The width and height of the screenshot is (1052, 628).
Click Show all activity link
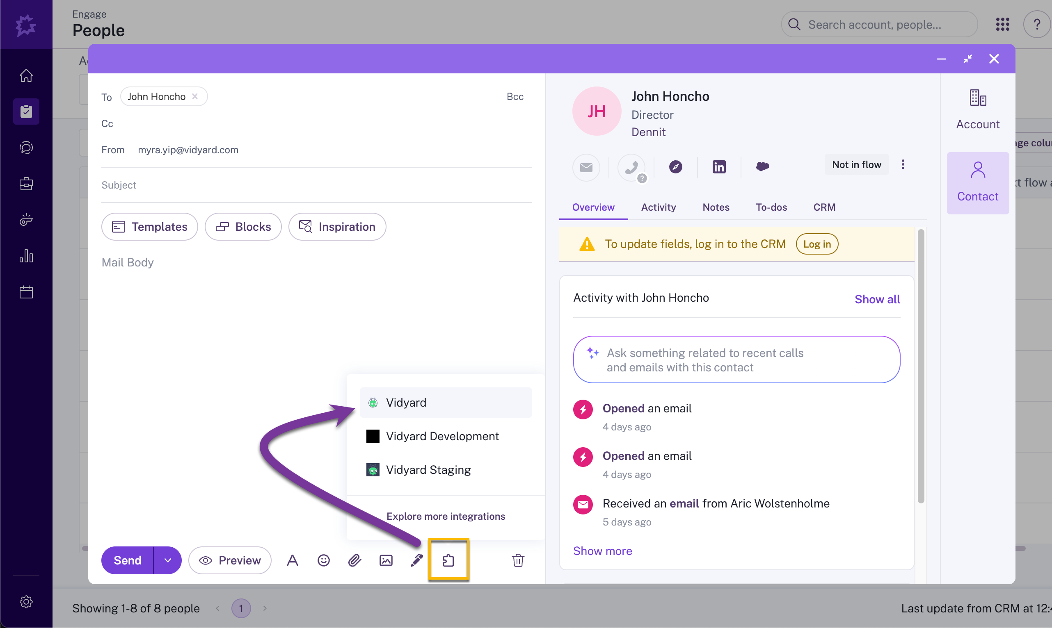[x=877, y=299]
